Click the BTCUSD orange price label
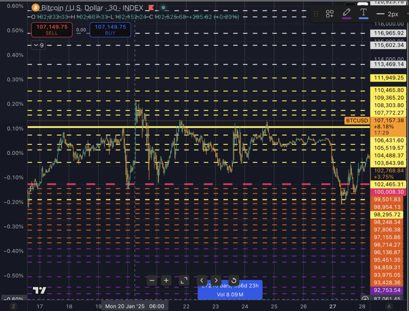Image resolution: width=409 pixels, height=311 pixels. 356,120
